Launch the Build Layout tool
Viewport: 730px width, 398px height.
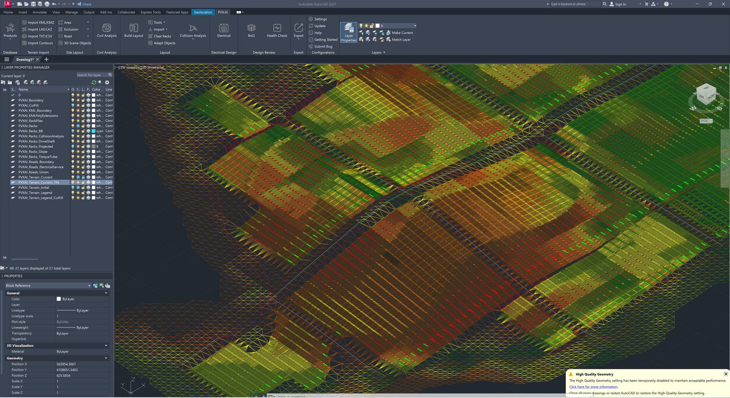coord(134,31)
